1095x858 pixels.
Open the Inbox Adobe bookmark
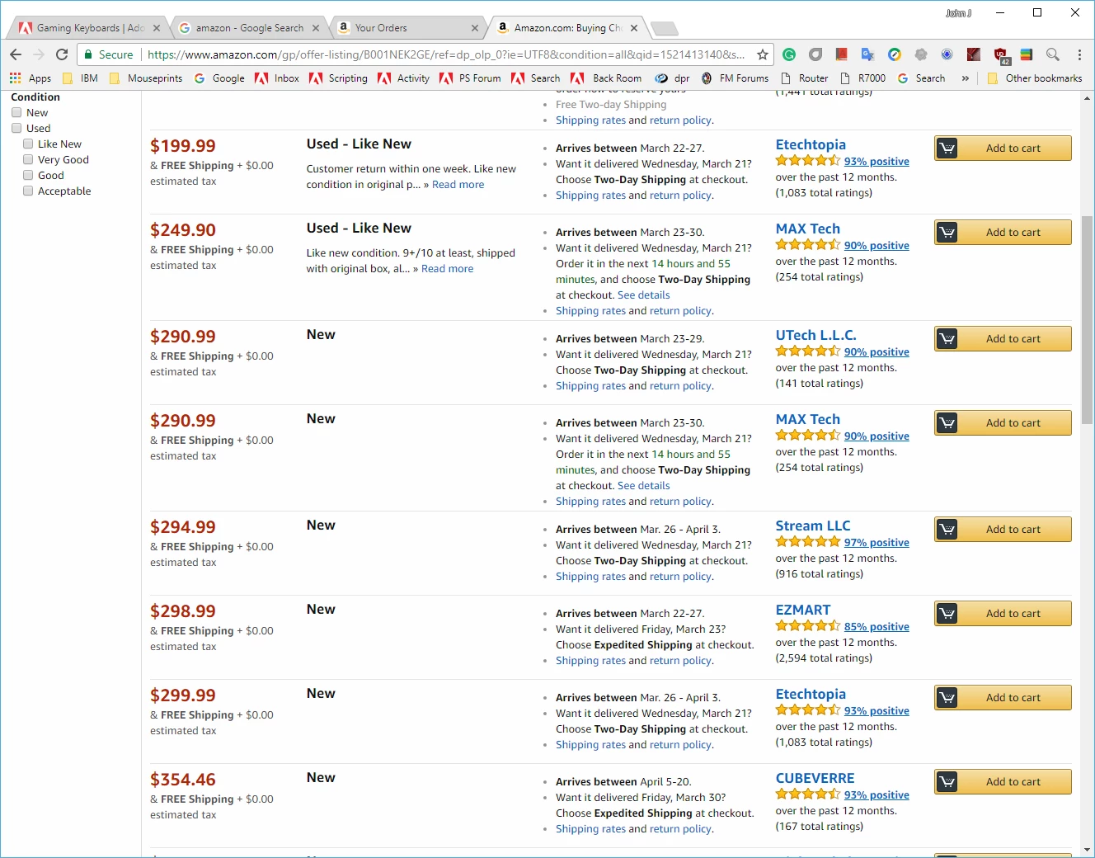[277, 78]
